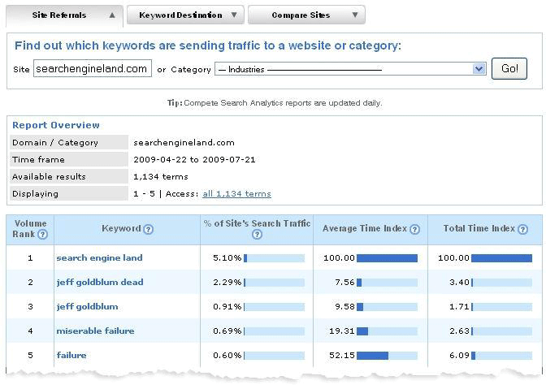This screenshot has height=389, width=546.
Task: Open the Industries category dropdown
Action: pyautogui.click(x=350, y=69)
